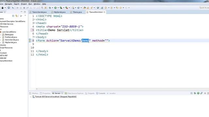This screenshot has height=117, width=209.
Task: Click the Search flashlight icon in toolbar
Action: coord(92,8)
